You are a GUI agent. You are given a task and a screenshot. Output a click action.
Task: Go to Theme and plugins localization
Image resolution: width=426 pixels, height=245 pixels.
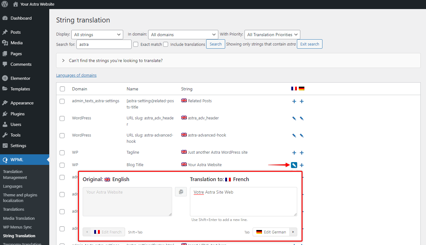pos(20,198)
